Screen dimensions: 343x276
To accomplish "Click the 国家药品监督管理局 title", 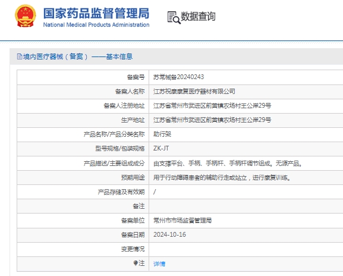I will 96,13.
